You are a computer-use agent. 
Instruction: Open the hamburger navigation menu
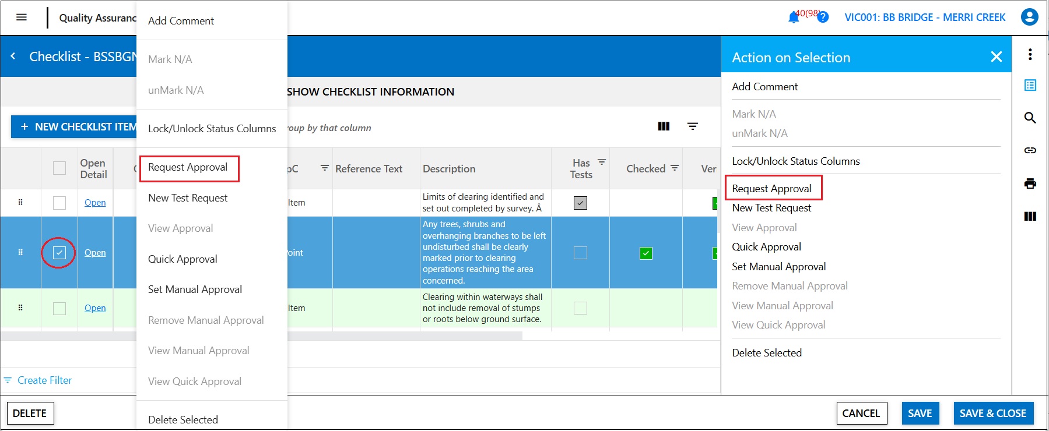pyautogui.click(x=22, y=17)
